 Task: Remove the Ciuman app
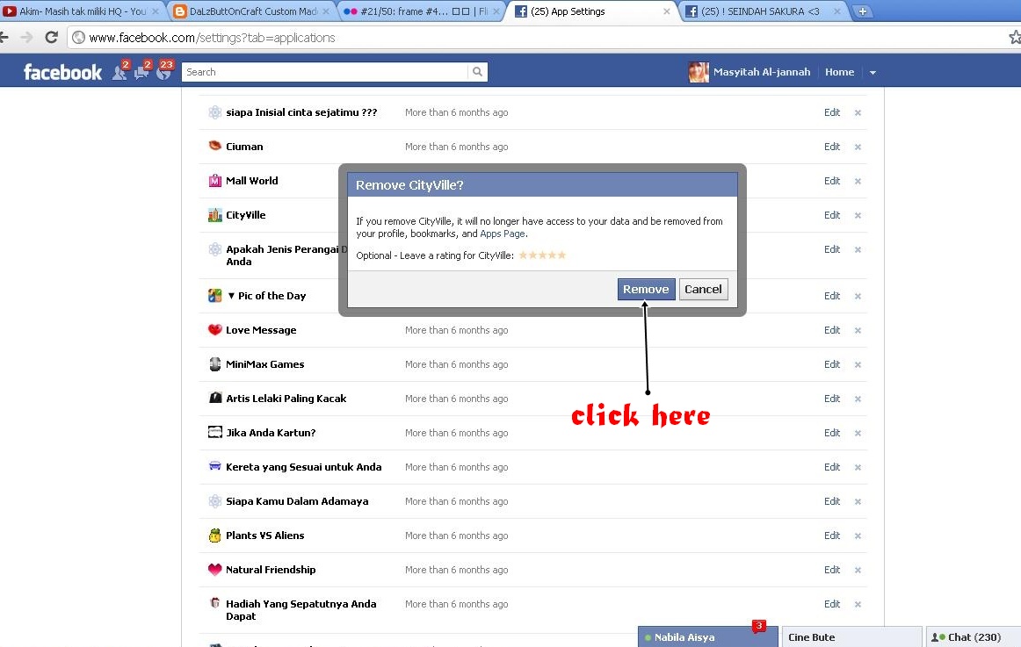(858, 147)
